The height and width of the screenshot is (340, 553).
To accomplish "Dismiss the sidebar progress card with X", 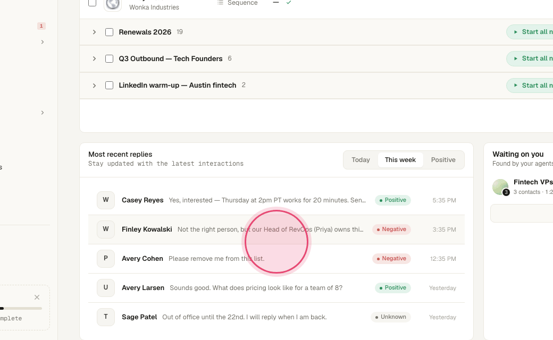I will (37, 297).
